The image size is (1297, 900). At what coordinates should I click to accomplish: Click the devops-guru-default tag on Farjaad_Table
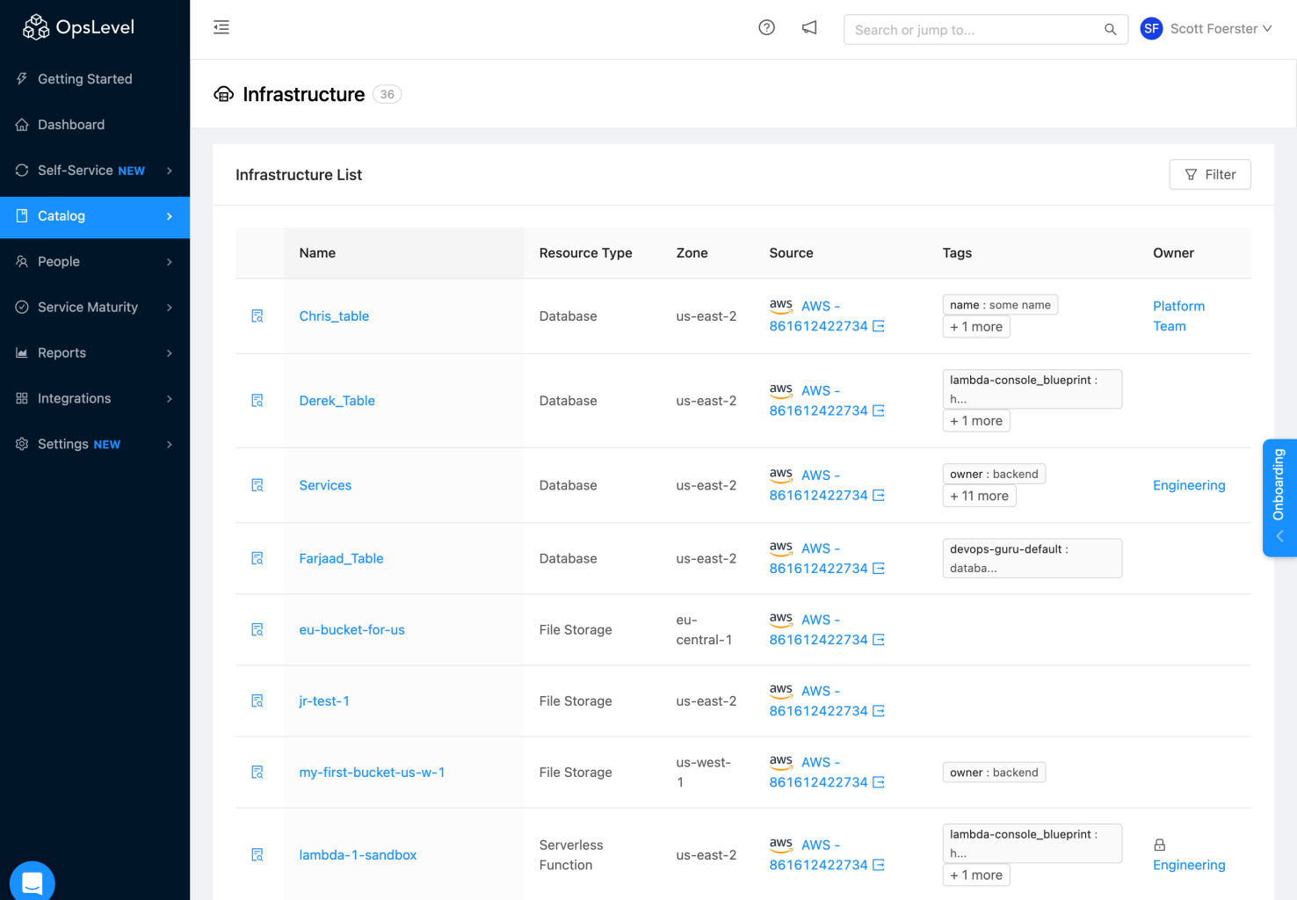pos(1033,558)
